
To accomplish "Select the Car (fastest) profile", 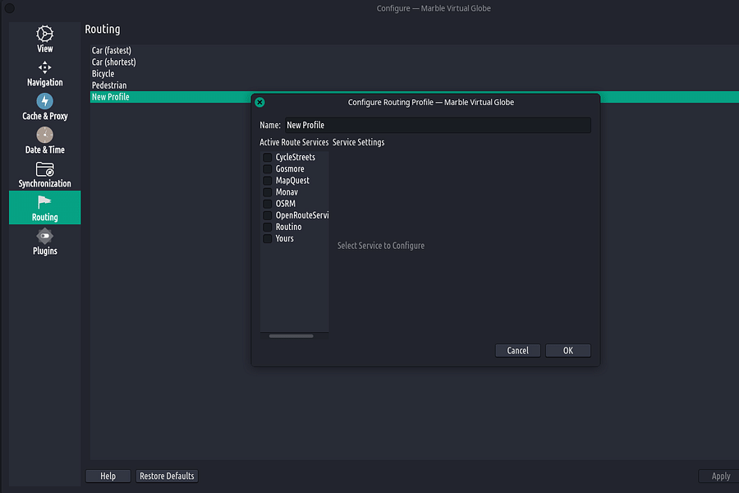I will pyautogui.click(x=112, y=51).
